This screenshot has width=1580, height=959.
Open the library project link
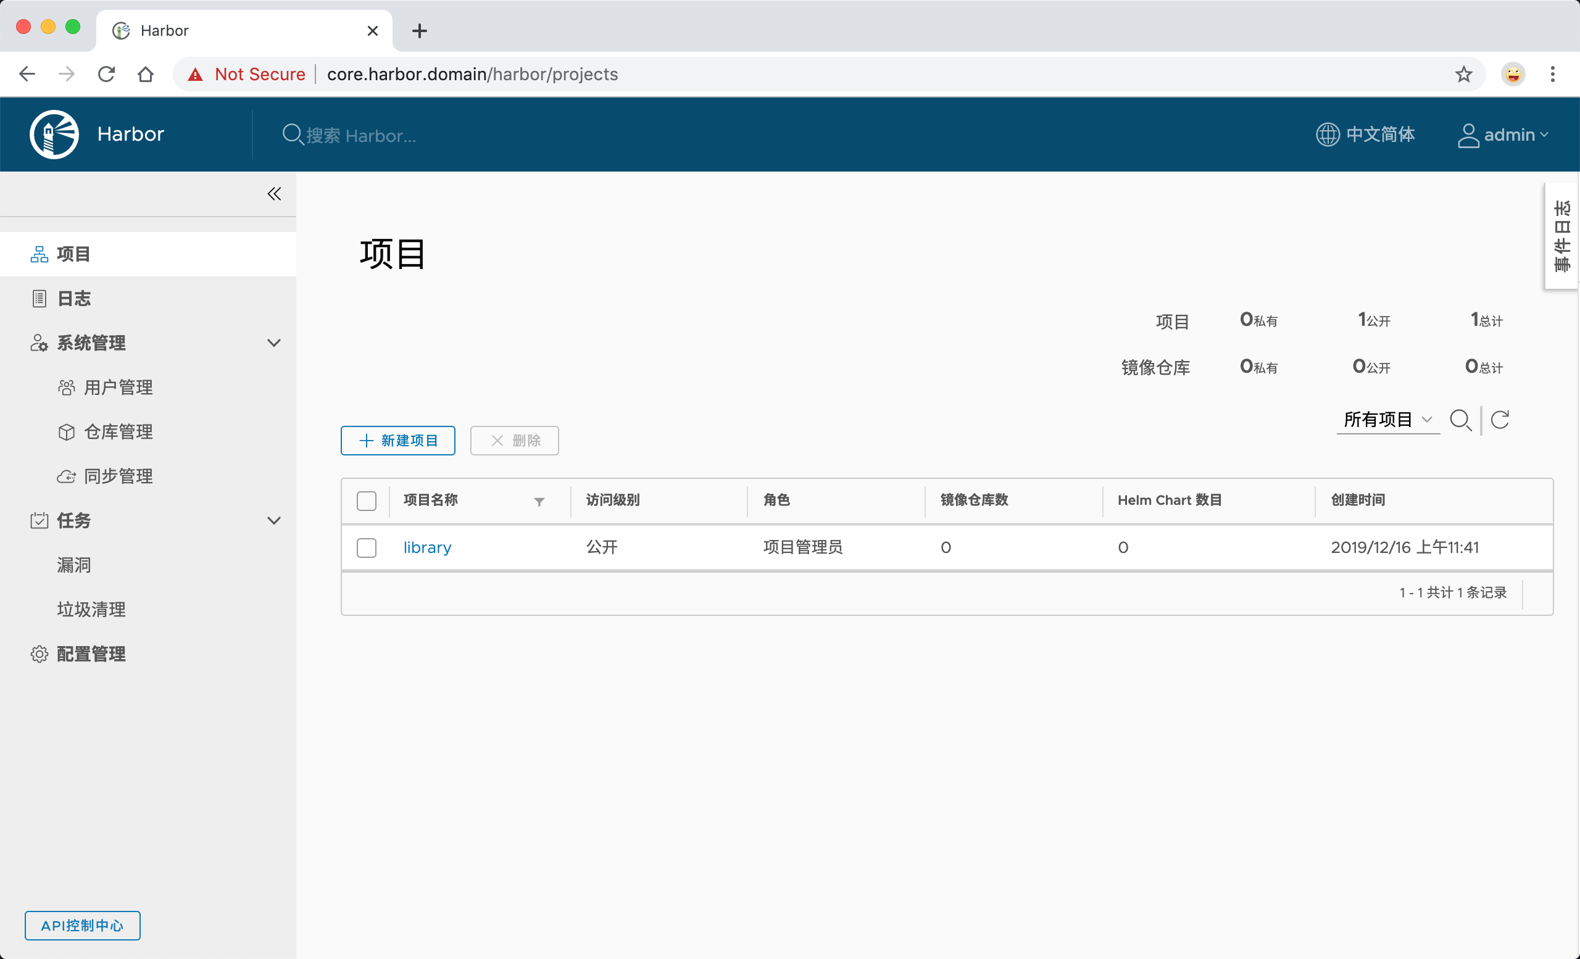tap(427, 547)
